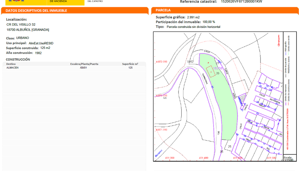Viewport: 299px width, 171px height.
Task: Click the Escalera/Planta/Puerta column header
Action: [x=84, y=64]
